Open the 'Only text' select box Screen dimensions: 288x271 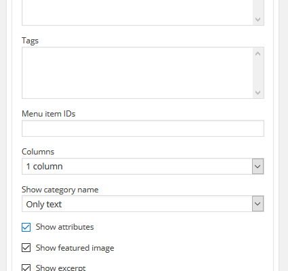coord(143,204)
